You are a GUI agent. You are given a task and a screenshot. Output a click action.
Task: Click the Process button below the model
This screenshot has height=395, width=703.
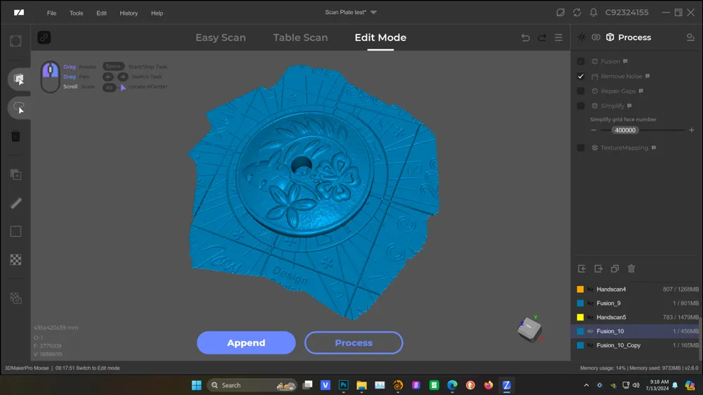pyautogui.click(x=354, y=343)
